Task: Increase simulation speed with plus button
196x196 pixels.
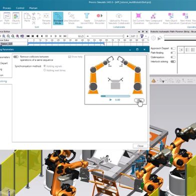Action: tap(127, 36)
